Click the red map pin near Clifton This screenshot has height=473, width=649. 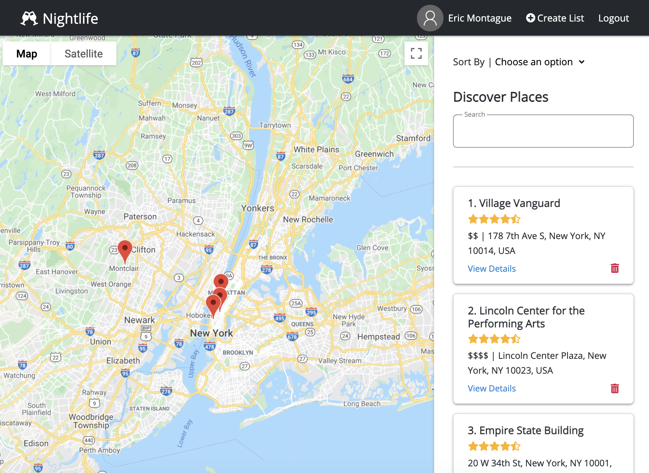(x=125, y=252)
